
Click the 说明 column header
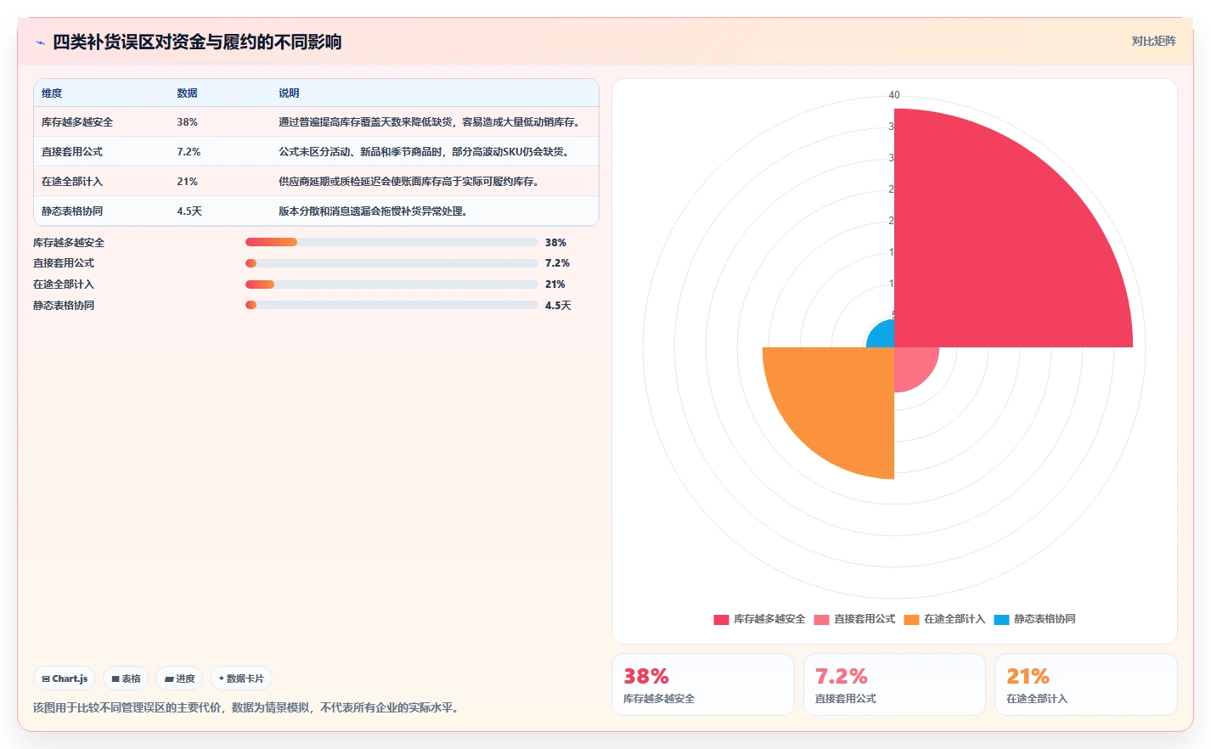coord(289,93)
